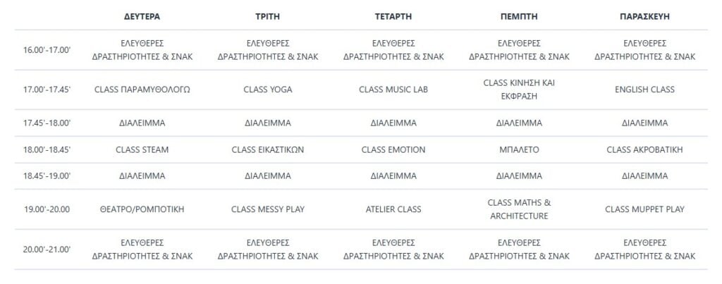Select the CLASS ΠΑΡΑΜΥΘΟΛΟΓΩ cell
The image size is (722, 284).
coord(142,89)
